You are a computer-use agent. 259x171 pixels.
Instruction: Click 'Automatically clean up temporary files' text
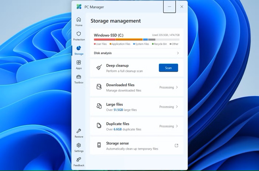(x=132, y=149)
